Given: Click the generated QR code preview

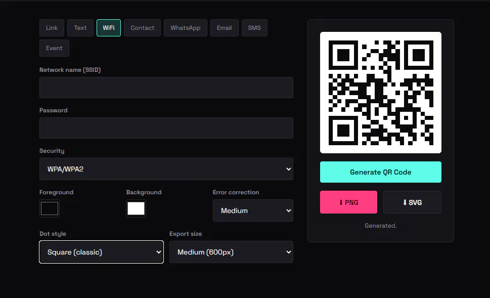Looking at the screenshot, I should coord(381,93).
